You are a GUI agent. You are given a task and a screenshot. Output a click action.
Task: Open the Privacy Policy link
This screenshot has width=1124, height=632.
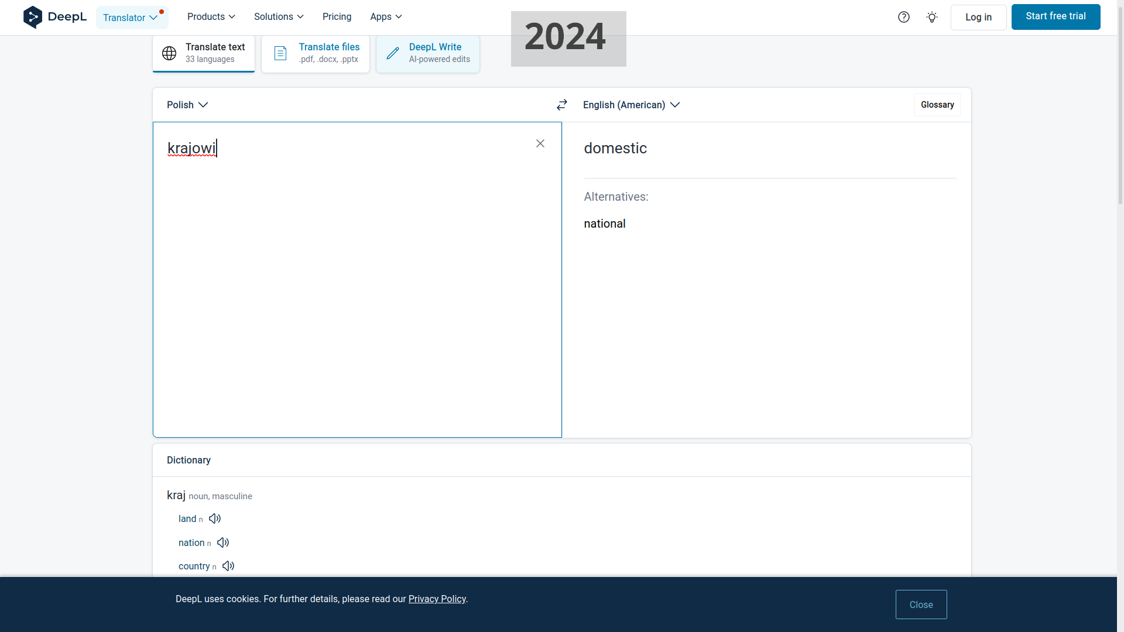(437, 599)
